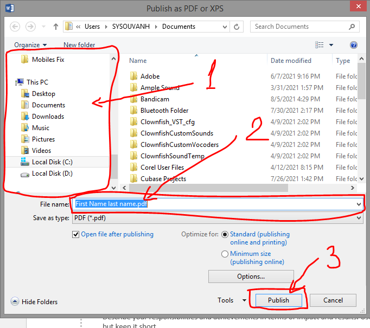Viewport: 370px width, 328px height.
Task: Change the view layout icon
Action: 319,45
